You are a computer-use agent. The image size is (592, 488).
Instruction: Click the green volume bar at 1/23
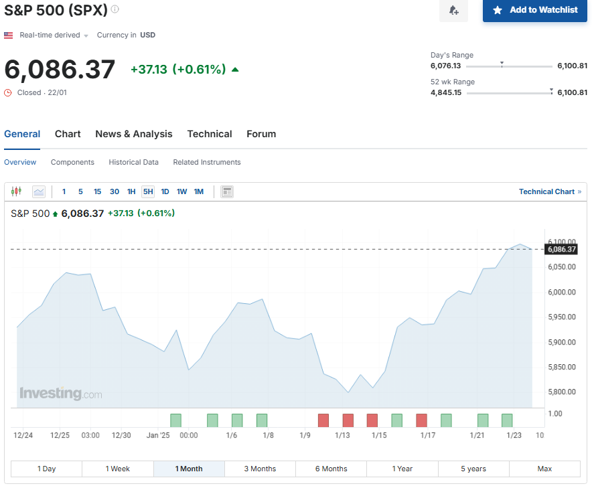tap(507, 420)
